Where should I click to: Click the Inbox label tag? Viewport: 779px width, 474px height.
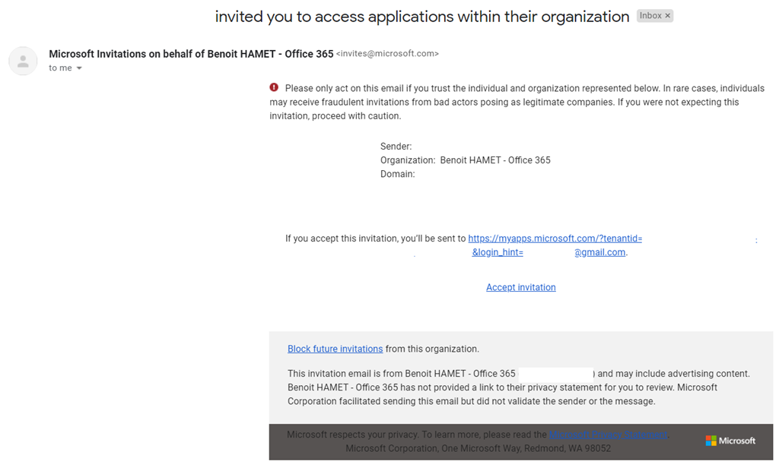[650, 16]
